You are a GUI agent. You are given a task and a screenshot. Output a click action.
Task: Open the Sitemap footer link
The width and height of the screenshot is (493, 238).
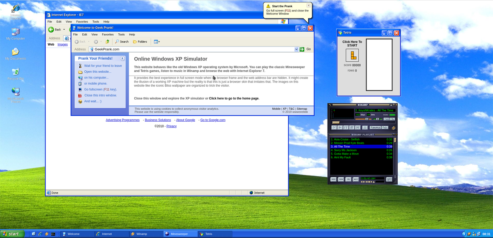tap(302, 109)
